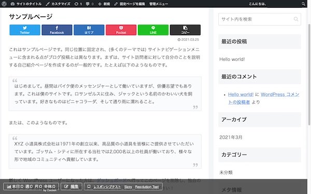This screenshot has height=194, width=311.
Task: Save the page to Pocket
Action: point(121,30)
